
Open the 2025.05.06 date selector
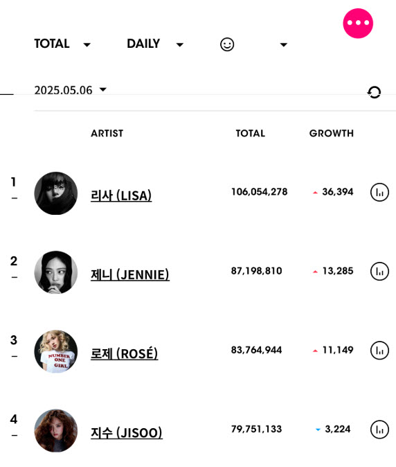(x=70, y=90)
